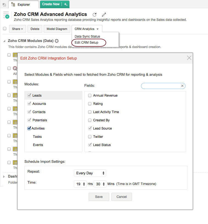Viewport: 208px width, 224px height.
Task: Uncheck the Activities module checkbox
Action: (29, 128)
